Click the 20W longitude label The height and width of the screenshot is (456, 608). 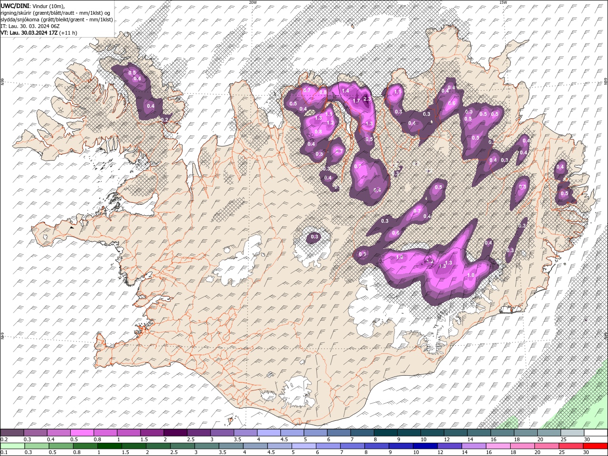point(253,2)
